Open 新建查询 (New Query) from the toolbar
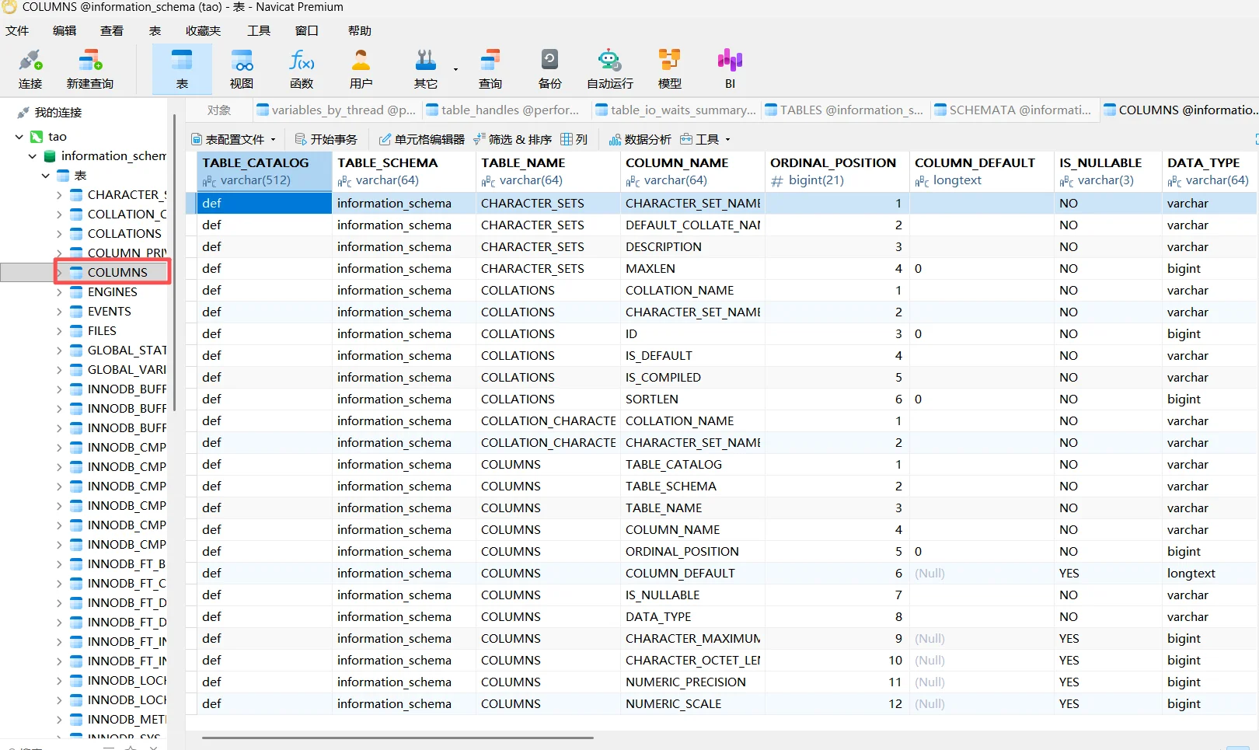Image resolution: width=1259 pixels, height=750 pixels. click(90, 68)
